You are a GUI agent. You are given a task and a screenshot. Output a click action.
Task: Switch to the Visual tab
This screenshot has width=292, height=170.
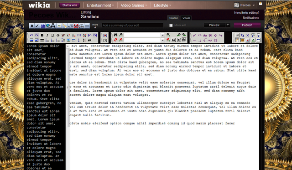point(186,18)
